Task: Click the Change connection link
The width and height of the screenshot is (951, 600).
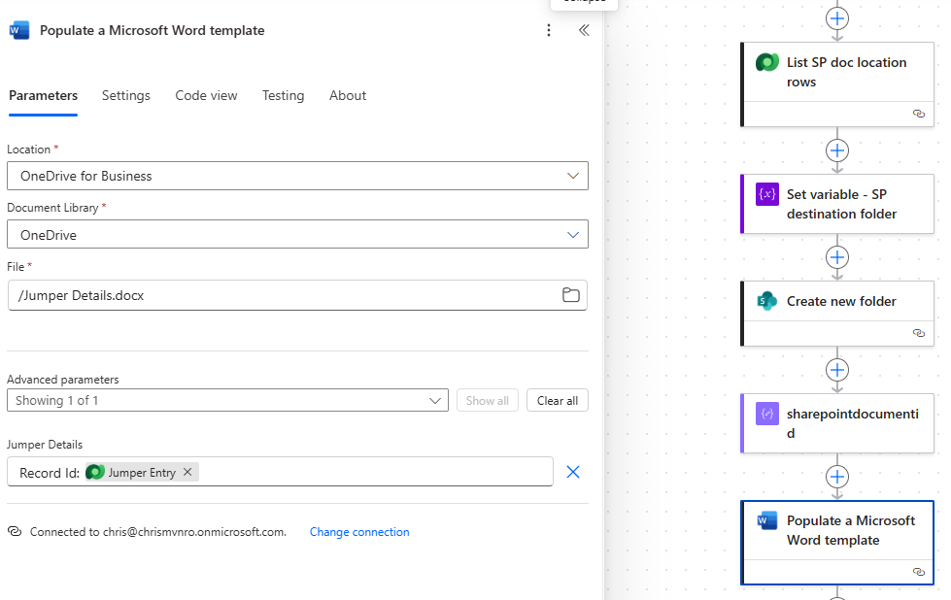Action: pyautogui.click(x=359, y=532)
